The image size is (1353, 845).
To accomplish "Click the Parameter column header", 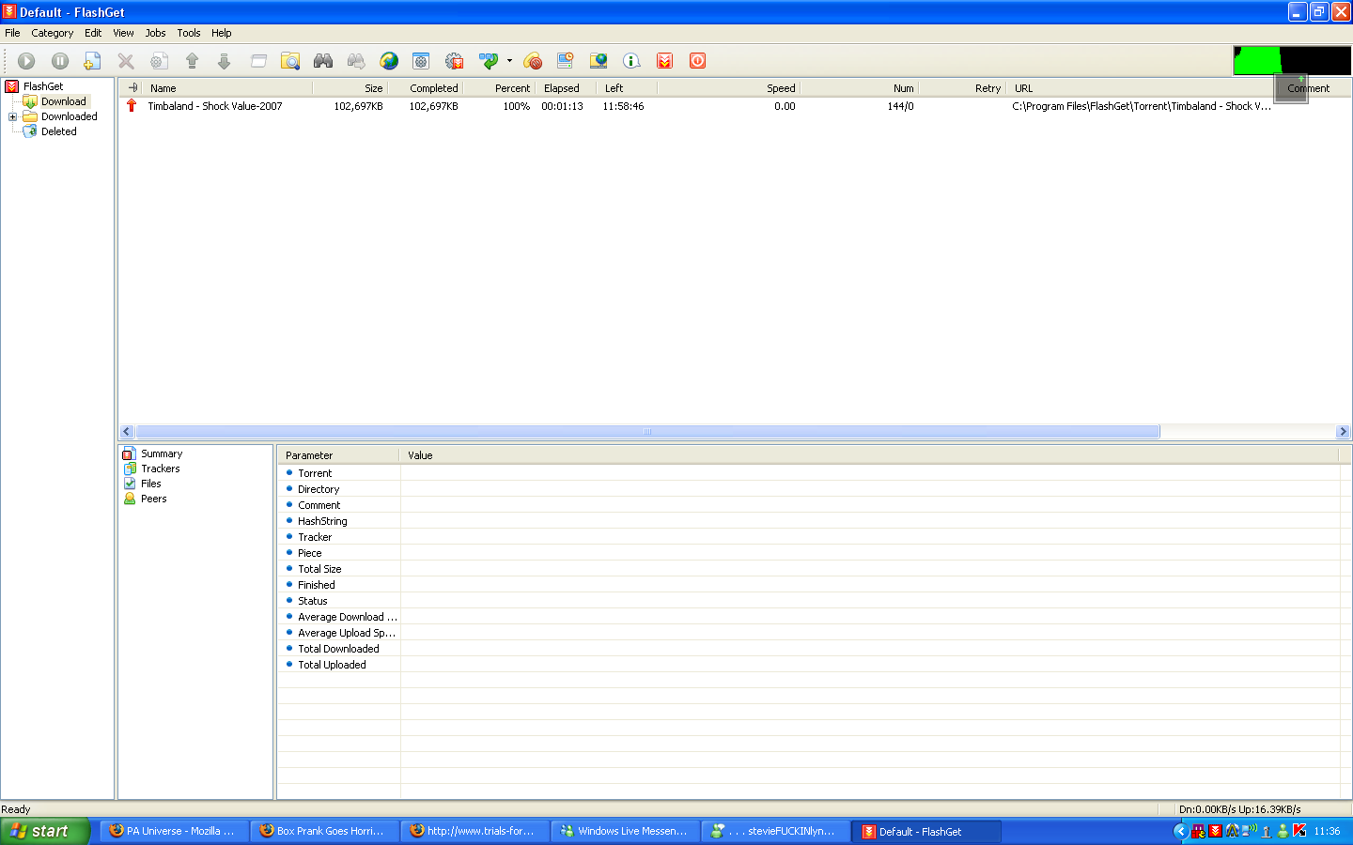I will [x=339, y=455].
